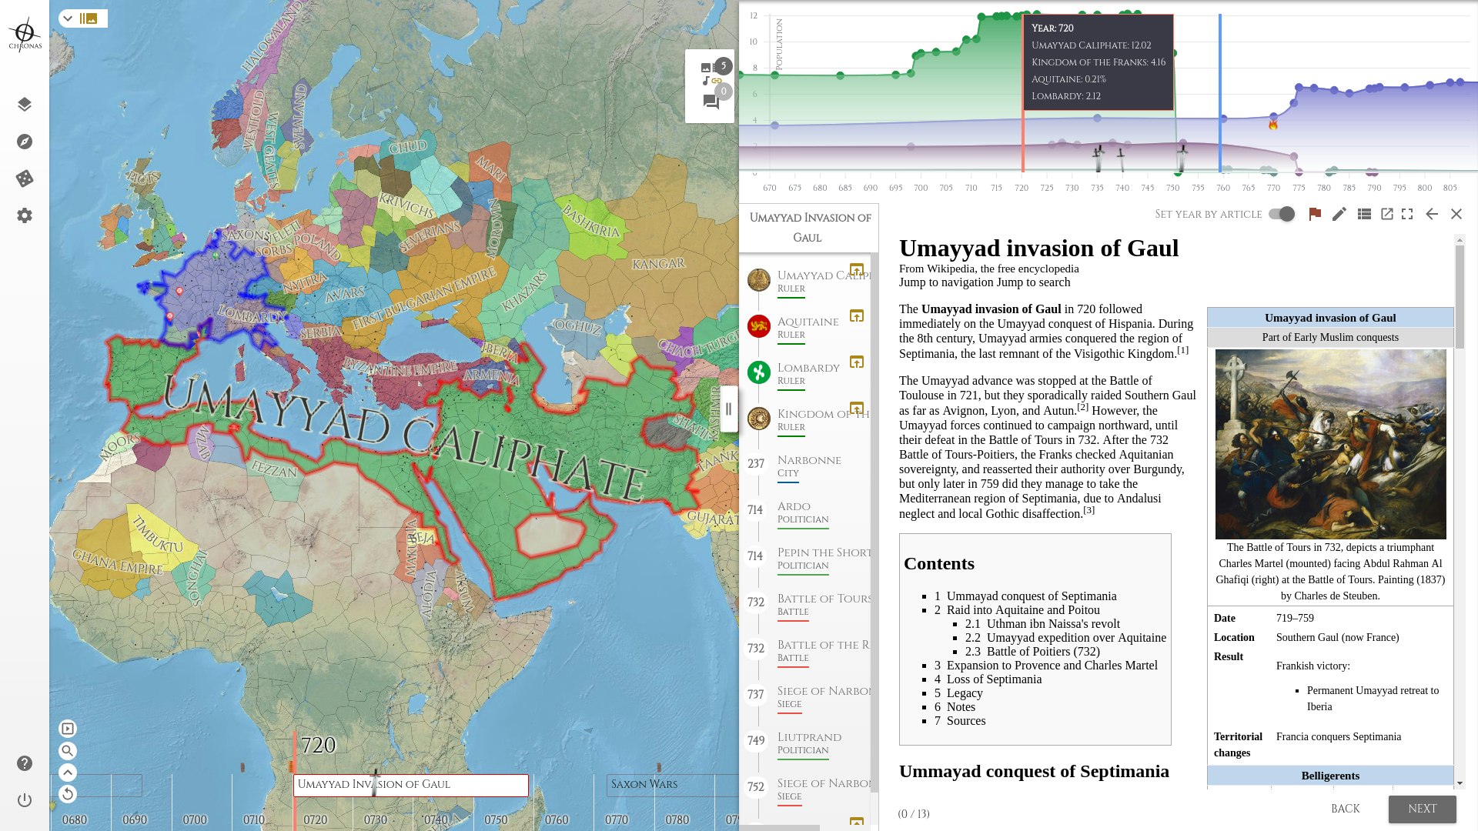Click the panel divider collapse handle
The image size is (1478, 831).
click(728, 409)
